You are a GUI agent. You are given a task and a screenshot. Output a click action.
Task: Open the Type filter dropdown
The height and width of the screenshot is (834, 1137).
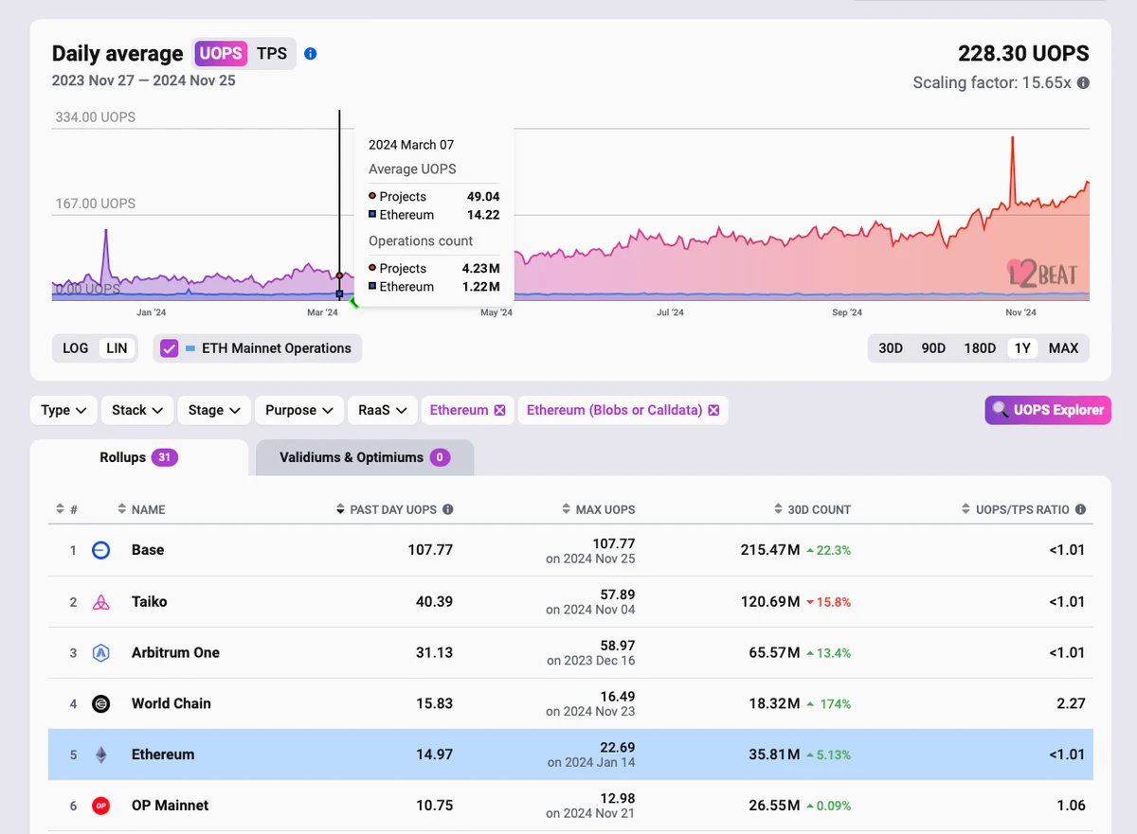tap(63, 410)
